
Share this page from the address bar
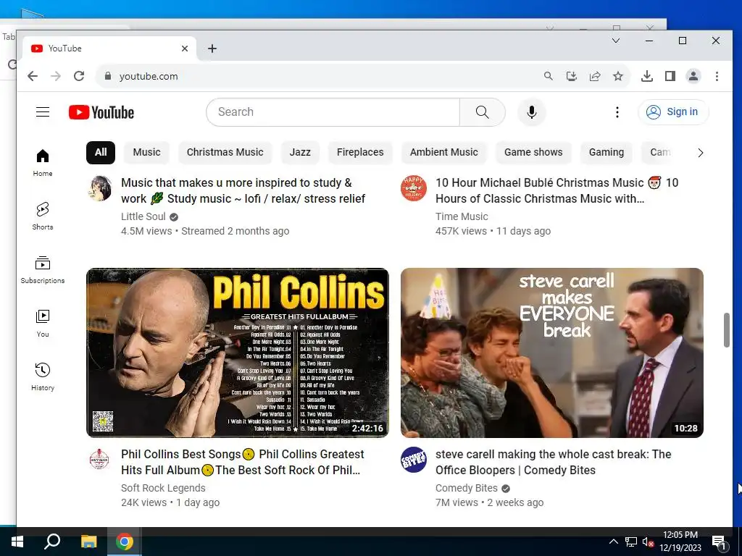(595, 76)
